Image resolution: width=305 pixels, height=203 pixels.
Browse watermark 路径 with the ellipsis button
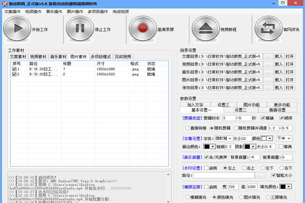(x=260, y=176)
